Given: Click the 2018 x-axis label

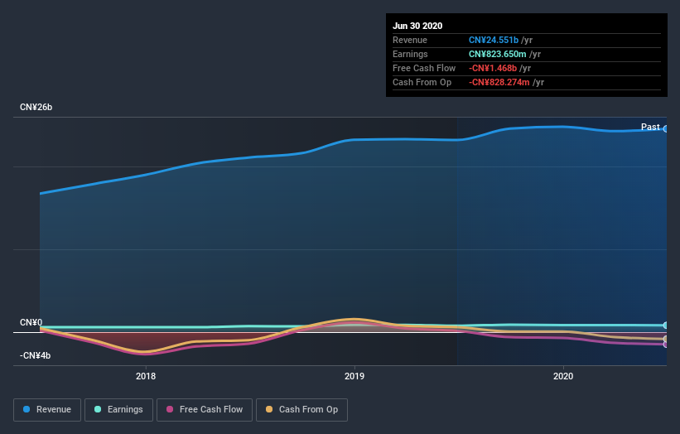Looking at the screenshot, I should point(146,376).
